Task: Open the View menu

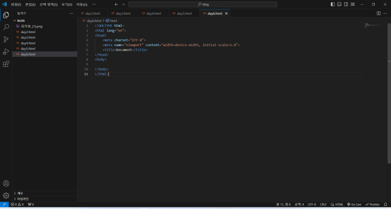Action: point(67,5)
